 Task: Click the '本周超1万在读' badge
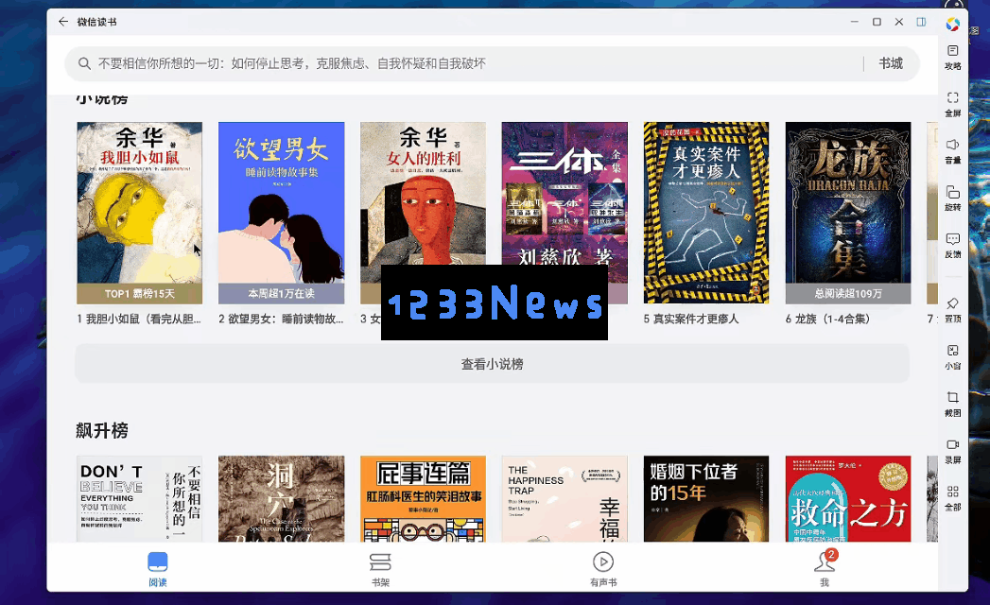[x=282, y=294]
